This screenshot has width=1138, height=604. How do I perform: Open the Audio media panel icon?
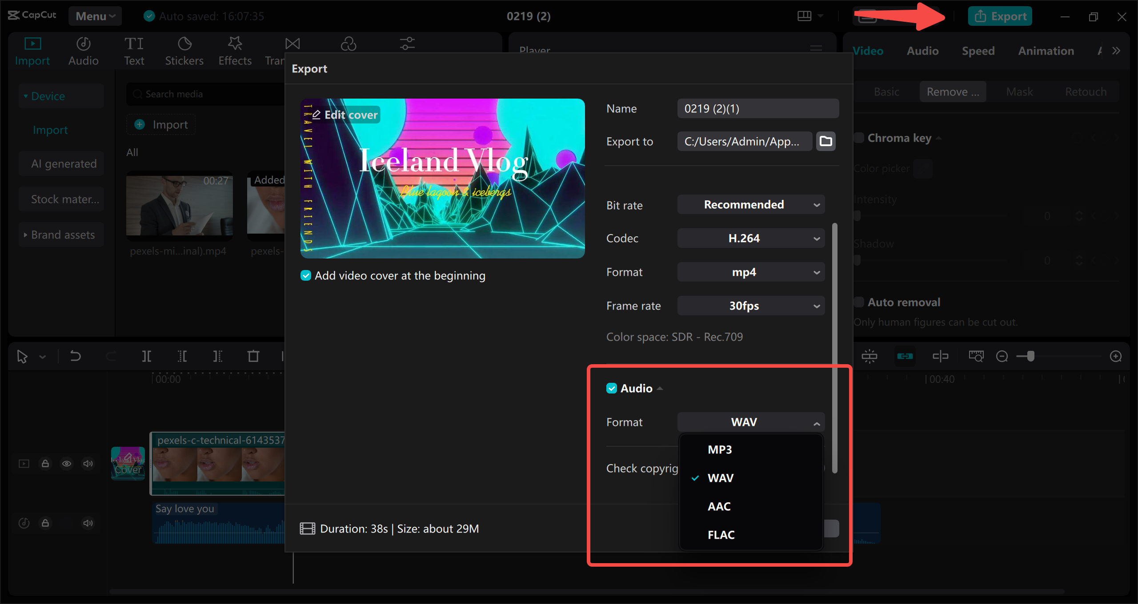83,50
